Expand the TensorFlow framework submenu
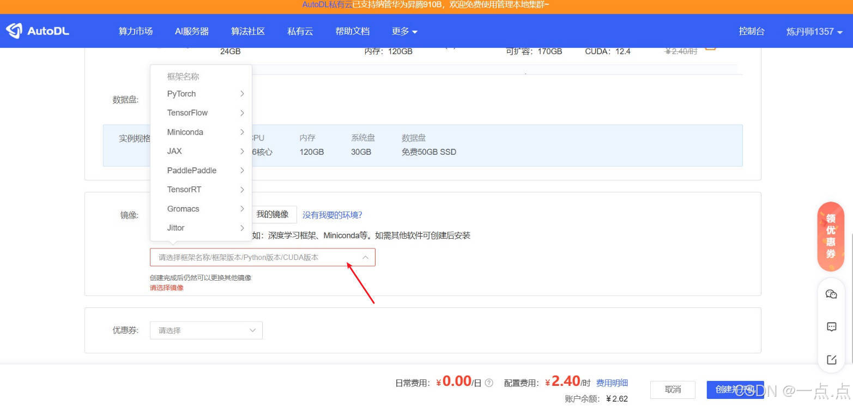The image size is (853, 406). click(x=201, y=113)
